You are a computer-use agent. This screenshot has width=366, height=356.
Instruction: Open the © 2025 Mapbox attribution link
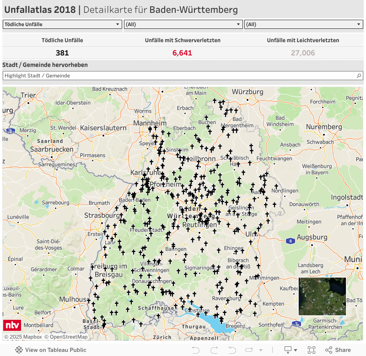pos(23,337)
